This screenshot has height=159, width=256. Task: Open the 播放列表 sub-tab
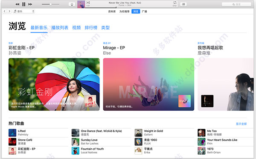click(60, 28)
